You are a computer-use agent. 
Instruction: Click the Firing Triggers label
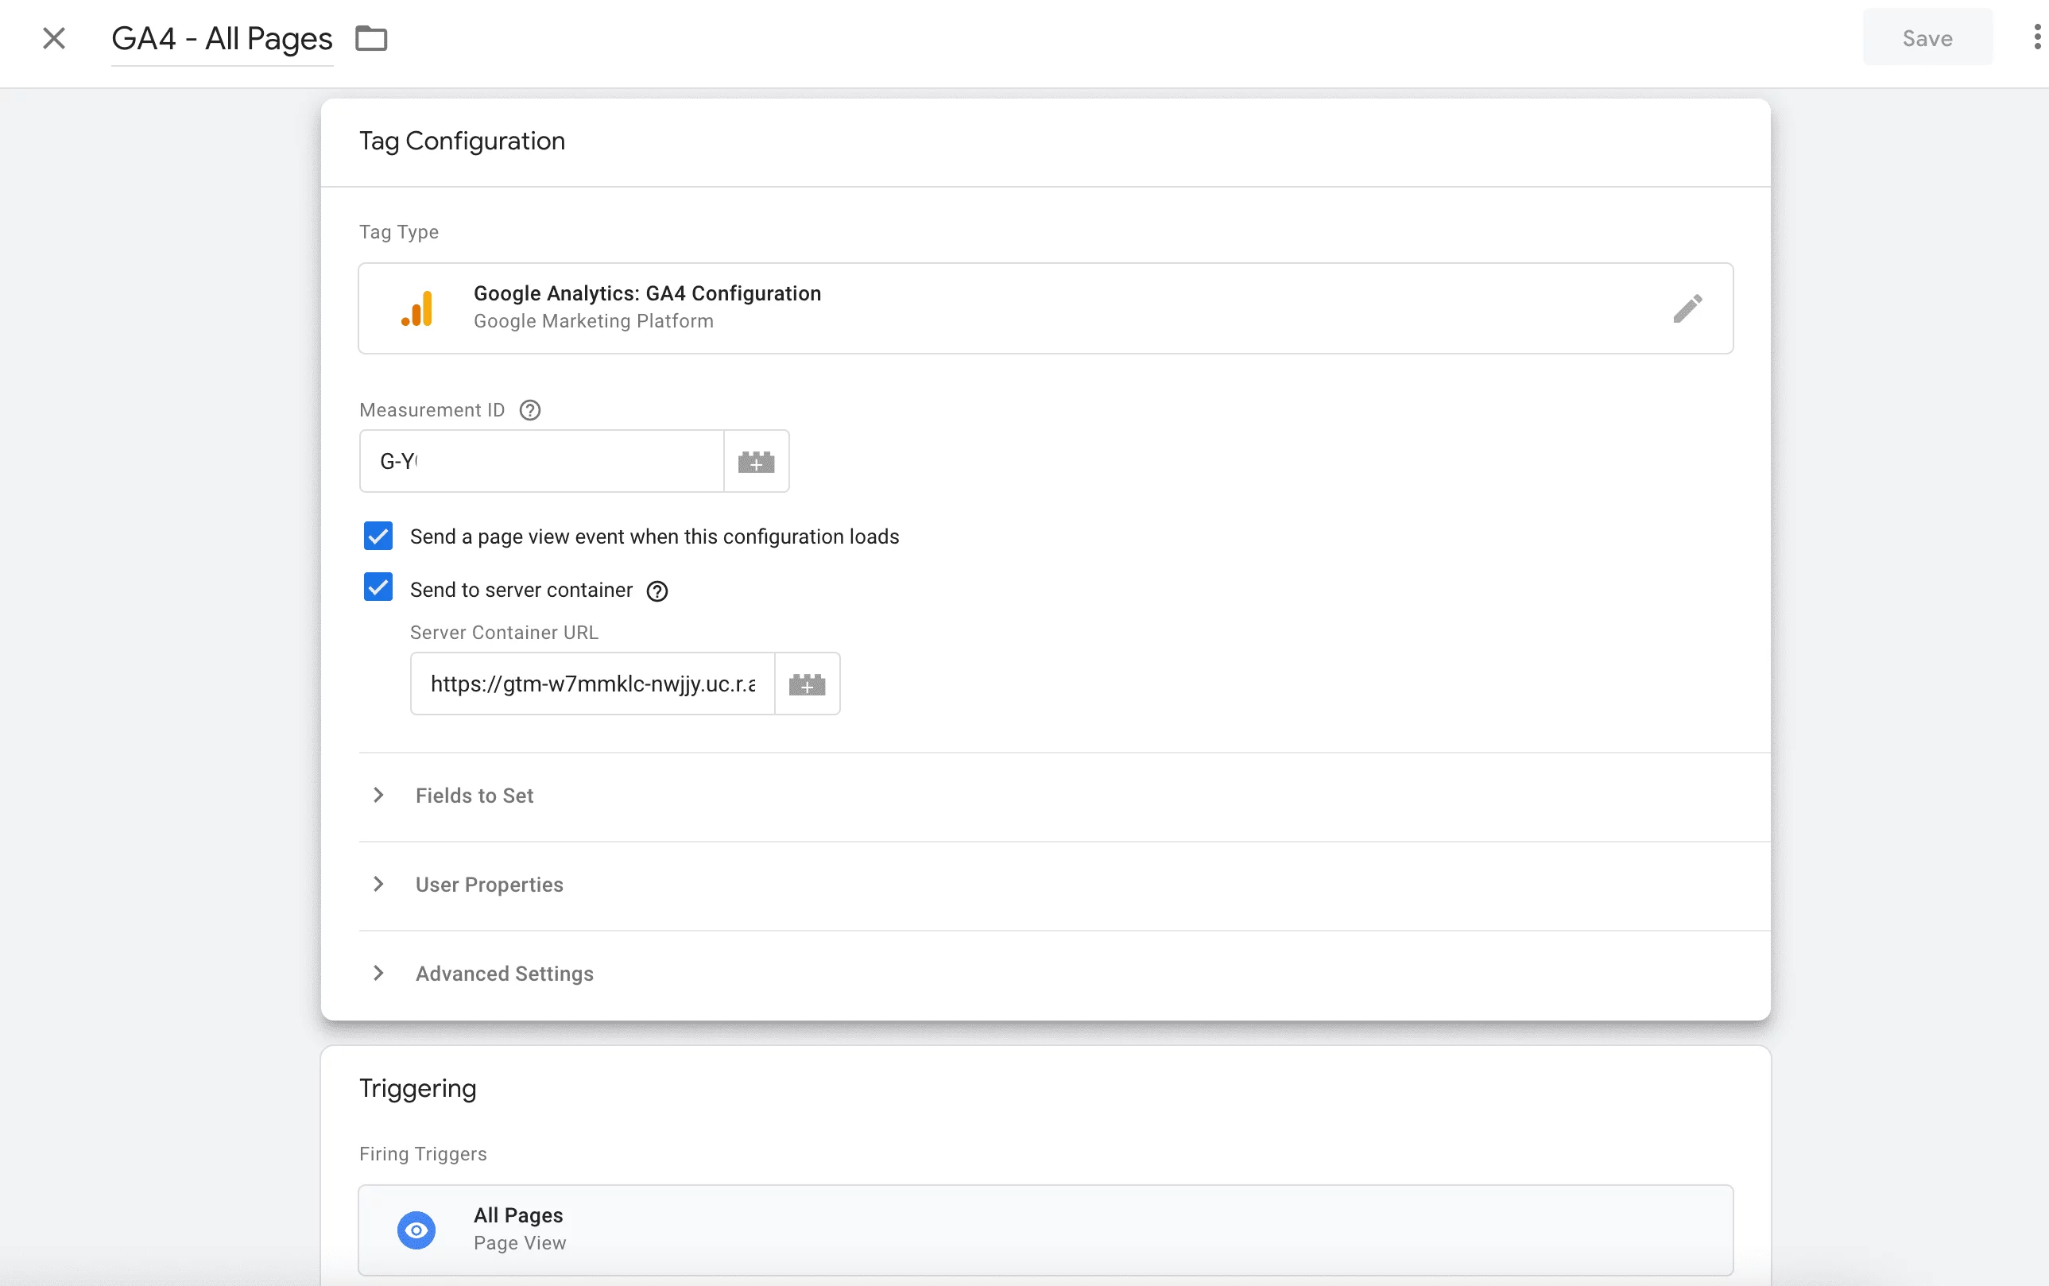tap(423, 1154)
